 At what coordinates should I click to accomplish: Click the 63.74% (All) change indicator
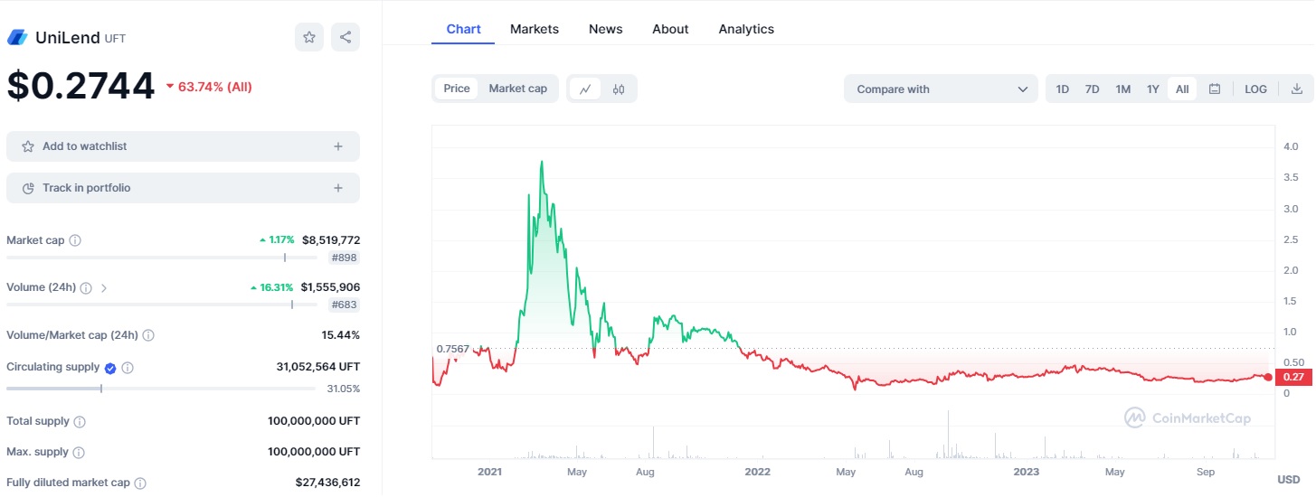click(209, 87)
